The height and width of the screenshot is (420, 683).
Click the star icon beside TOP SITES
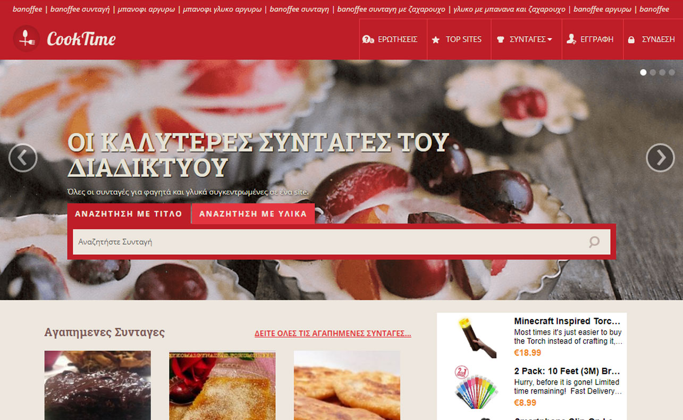436,40
